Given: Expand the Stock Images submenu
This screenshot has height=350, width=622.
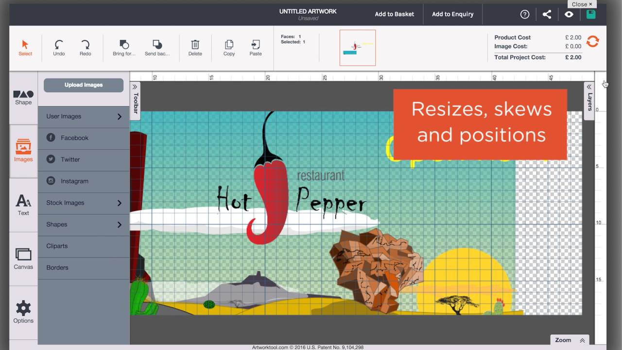Looking at the screenshot, I should pyautogui.click(x=84, y=203).
